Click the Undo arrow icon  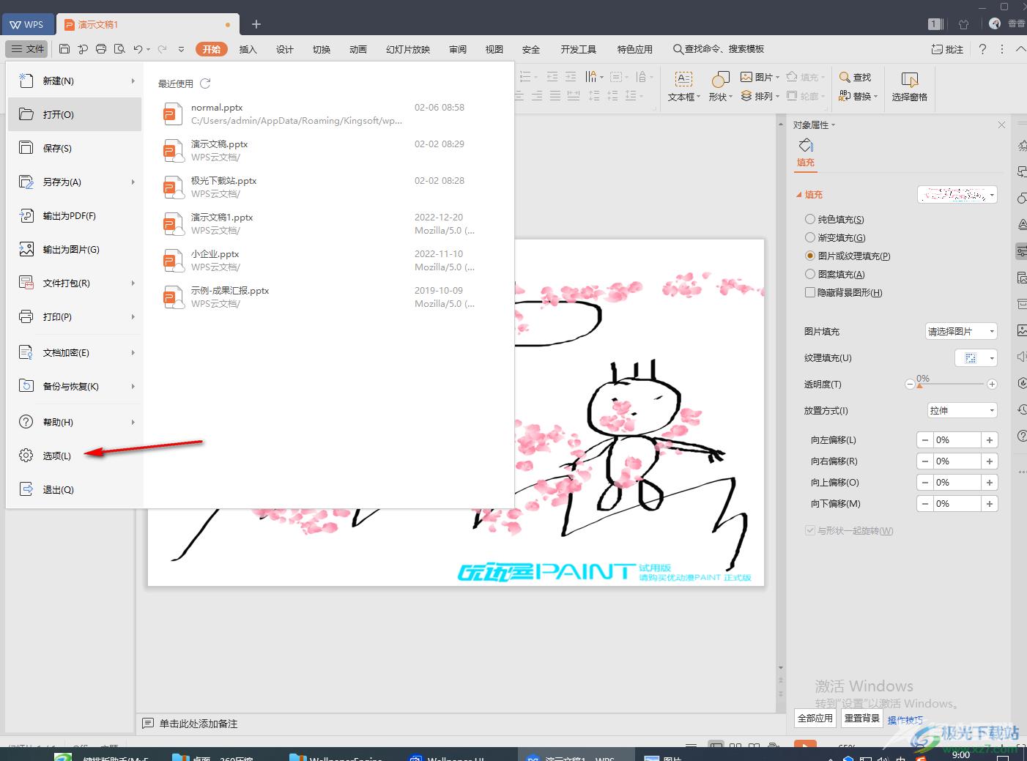click(138, 49)
